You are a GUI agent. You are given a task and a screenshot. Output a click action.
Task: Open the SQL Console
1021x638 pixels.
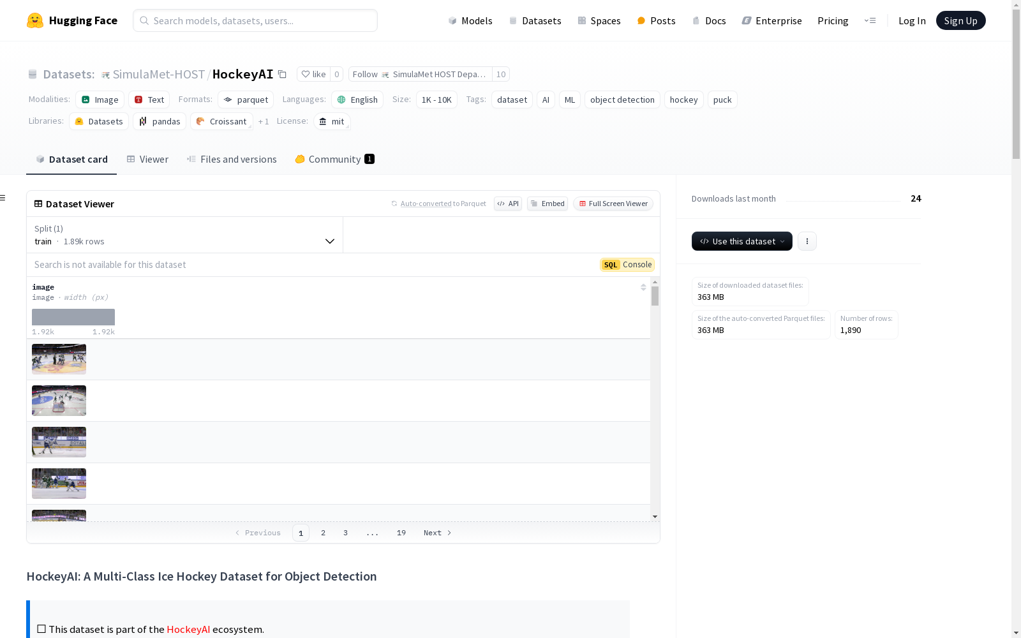627,265
